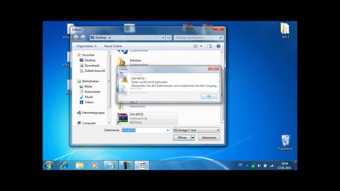Select Desktop in the navigation pane
340x191 pixels.
click(87, 60)
